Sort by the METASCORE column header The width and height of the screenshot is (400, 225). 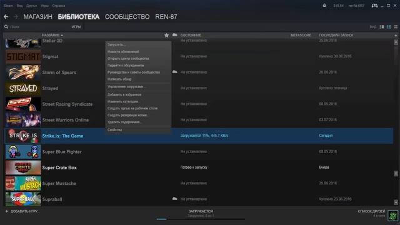(301, 35)
